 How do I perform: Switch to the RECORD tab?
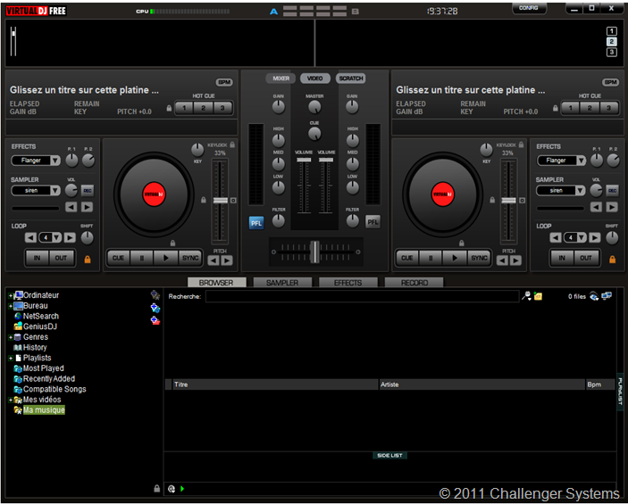(x=414, y=283)
